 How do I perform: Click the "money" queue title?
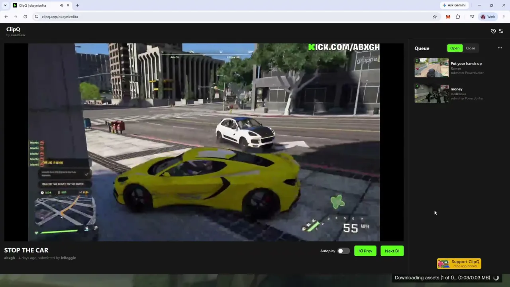(x=457, y=89)
